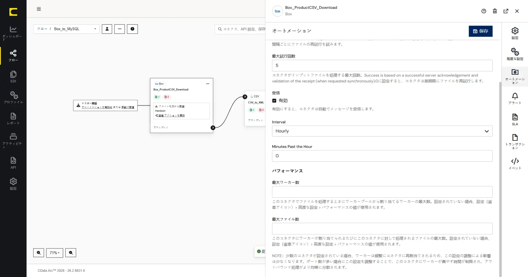Click the 最大ファイル数 input field
Viewport: 528px width, 277px height.
[382, 229]
